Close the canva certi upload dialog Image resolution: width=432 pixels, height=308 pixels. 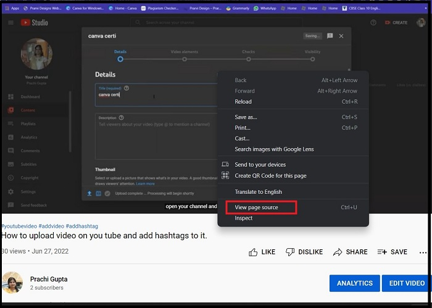click(341, 36)
